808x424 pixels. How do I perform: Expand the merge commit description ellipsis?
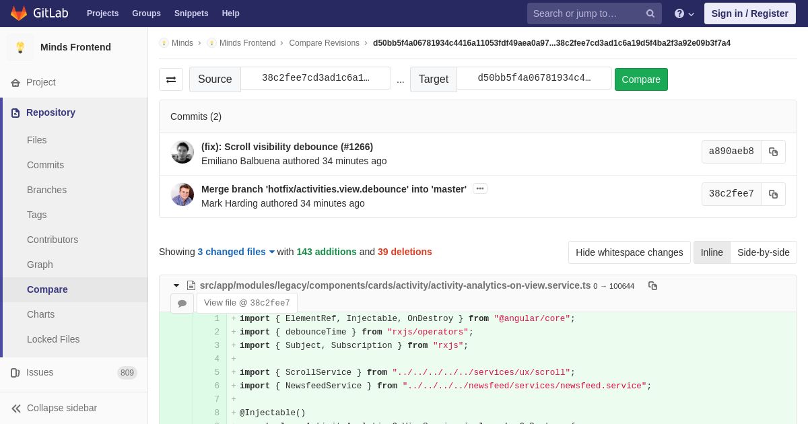click(480, 188)
